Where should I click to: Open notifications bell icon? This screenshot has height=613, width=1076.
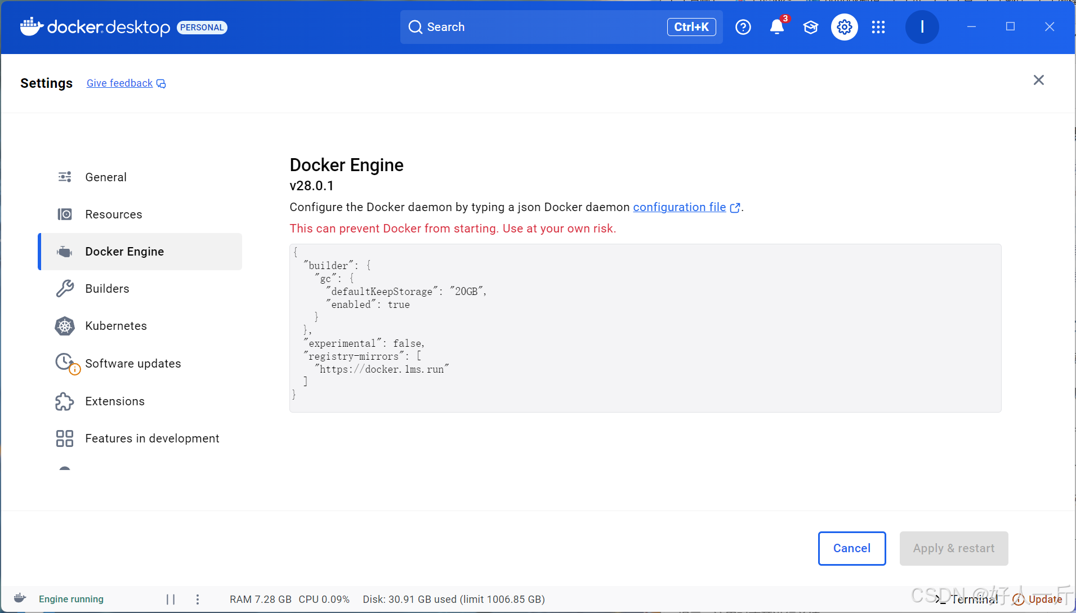coord(777,27)
